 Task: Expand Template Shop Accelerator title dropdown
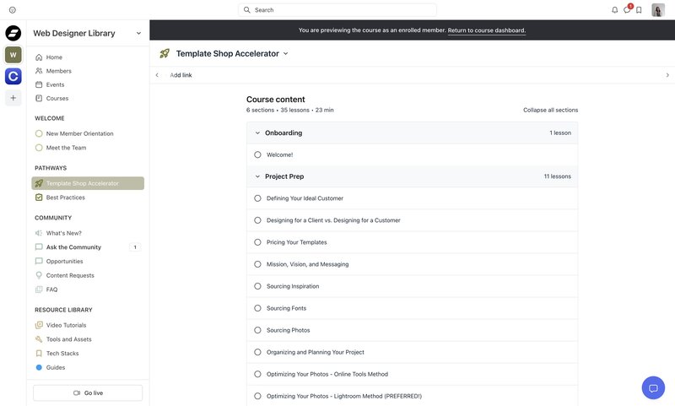click(285, 54)
